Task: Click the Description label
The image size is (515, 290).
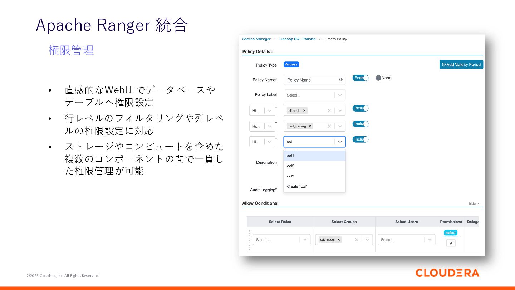Action: click(266, 162)
